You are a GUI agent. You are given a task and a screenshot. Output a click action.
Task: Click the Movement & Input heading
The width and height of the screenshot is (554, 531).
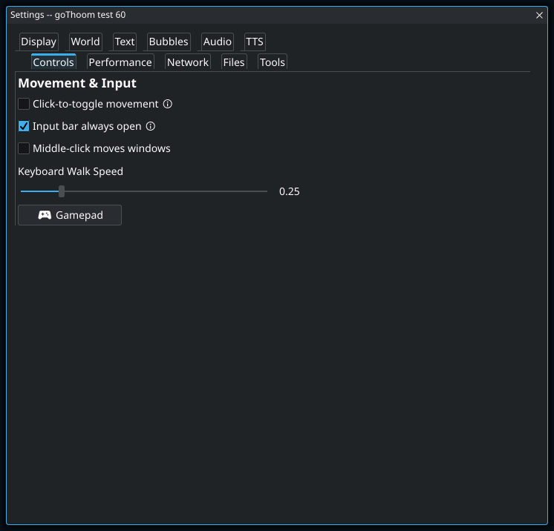tap(77, 83)
